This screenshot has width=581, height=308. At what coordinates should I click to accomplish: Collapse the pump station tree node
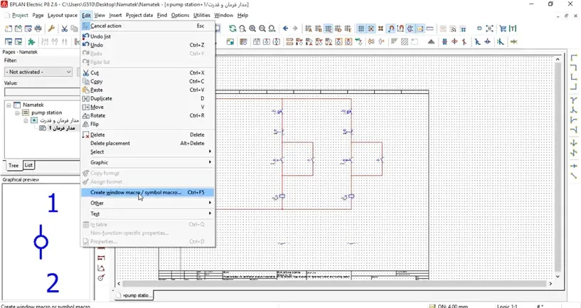(x=17, y=112)
